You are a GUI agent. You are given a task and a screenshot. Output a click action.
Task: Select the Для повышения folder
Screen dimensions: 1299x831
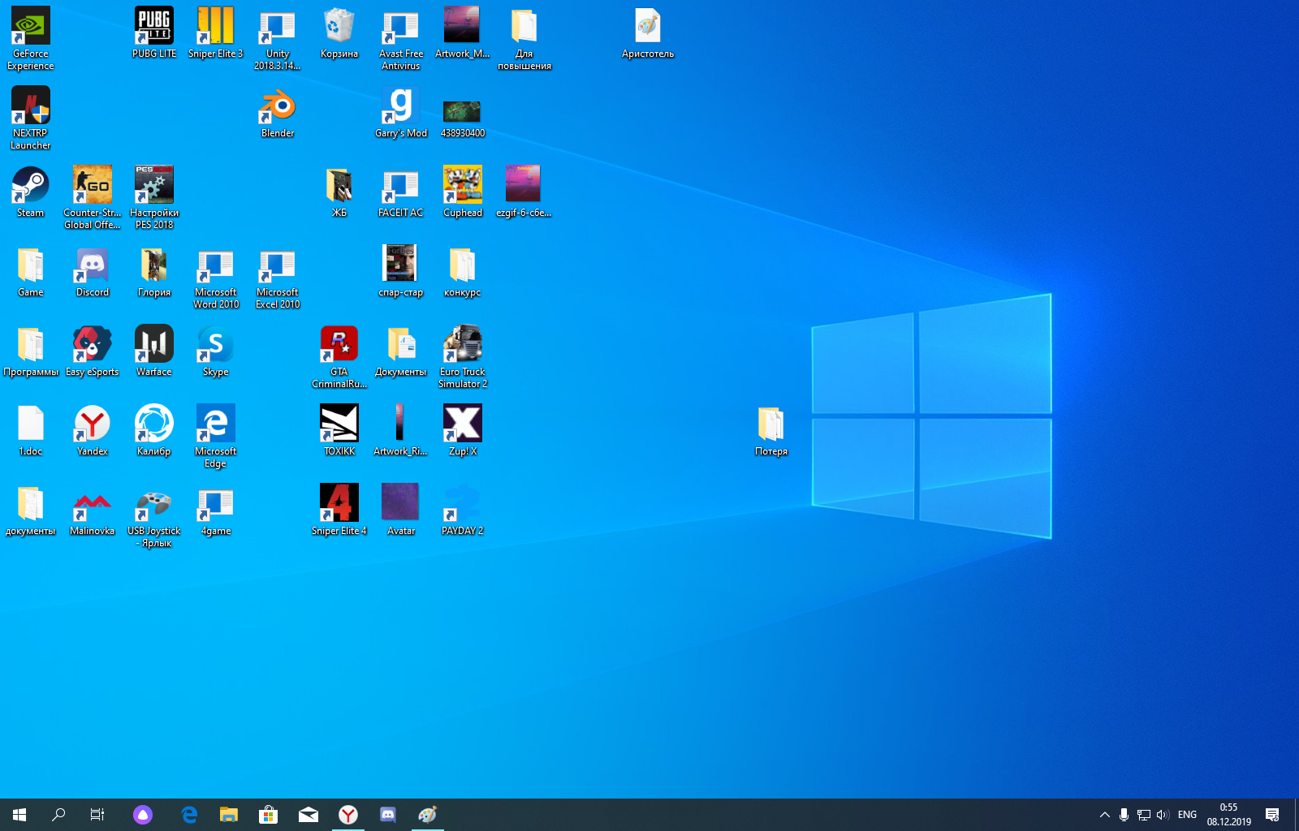point(524,38)
